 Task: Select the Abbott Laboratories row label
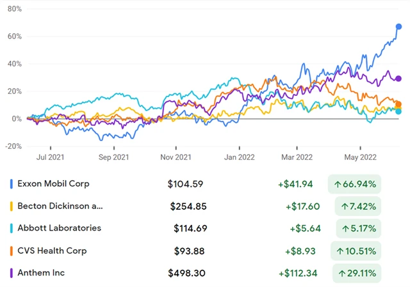(x=59, y=228)
